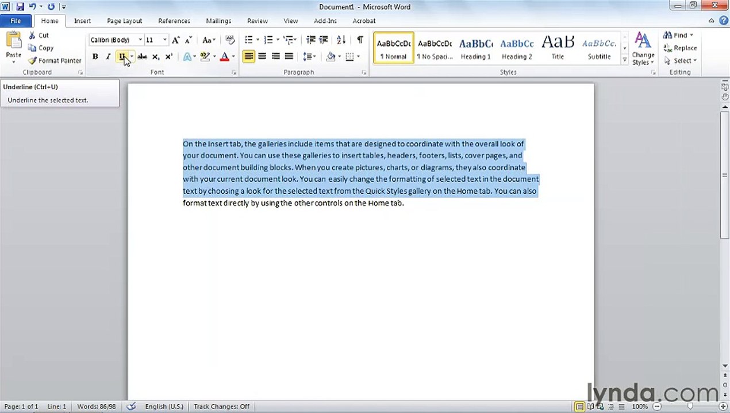The height and width of the screenshot is (413, 730).
Task: Apply red font color
Action: 224,57
